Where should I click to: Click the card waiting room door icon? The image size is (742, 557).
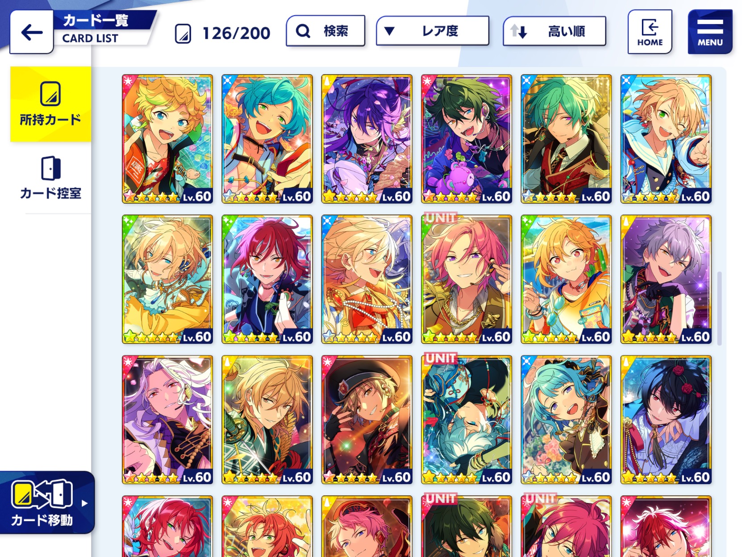[50, 168]
